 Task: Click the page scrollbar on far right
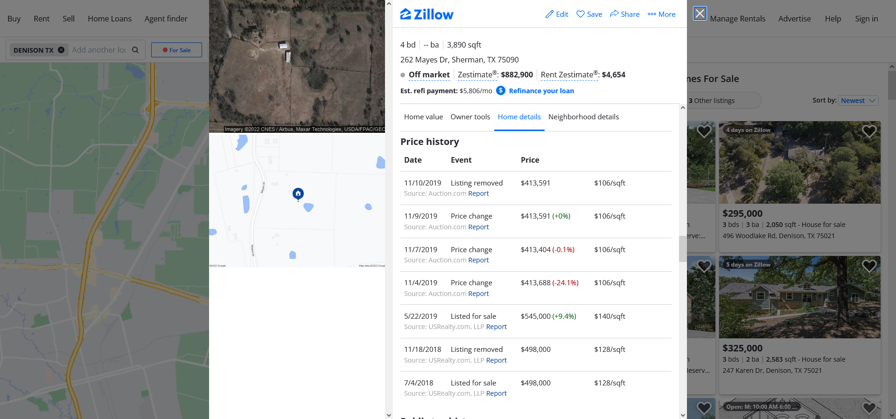tap(892, 85)
